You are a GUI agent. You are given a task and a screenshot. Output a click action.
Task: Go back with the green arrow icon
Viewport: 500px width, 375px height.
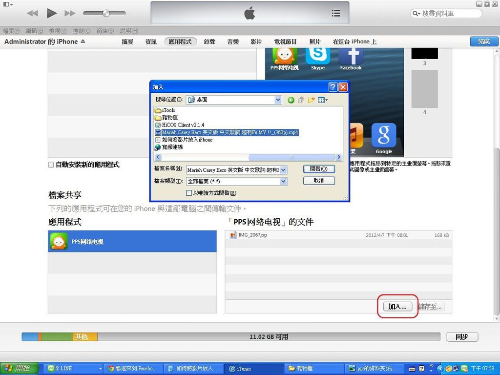coord(291,100)
